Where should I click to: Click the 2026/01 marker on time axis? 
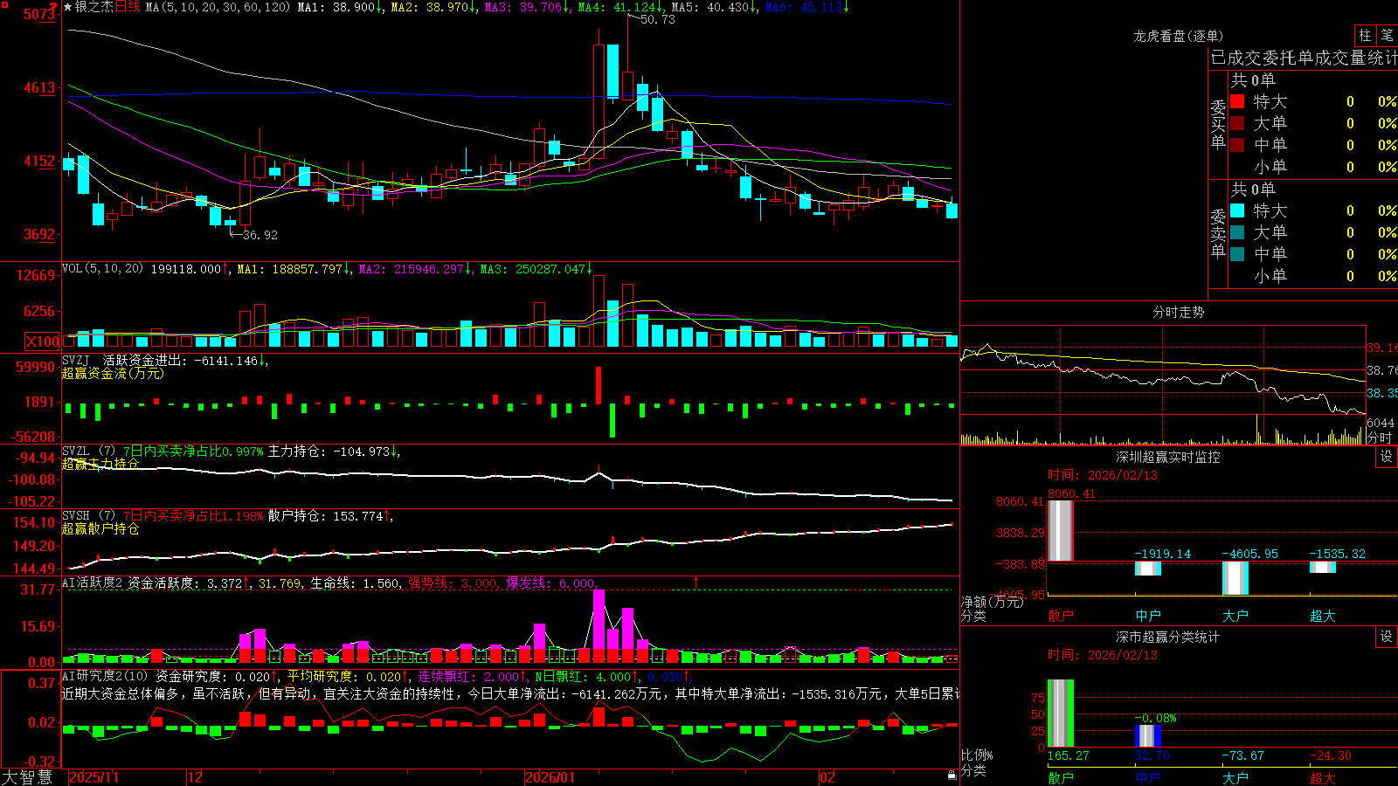[x=550, y=777]
